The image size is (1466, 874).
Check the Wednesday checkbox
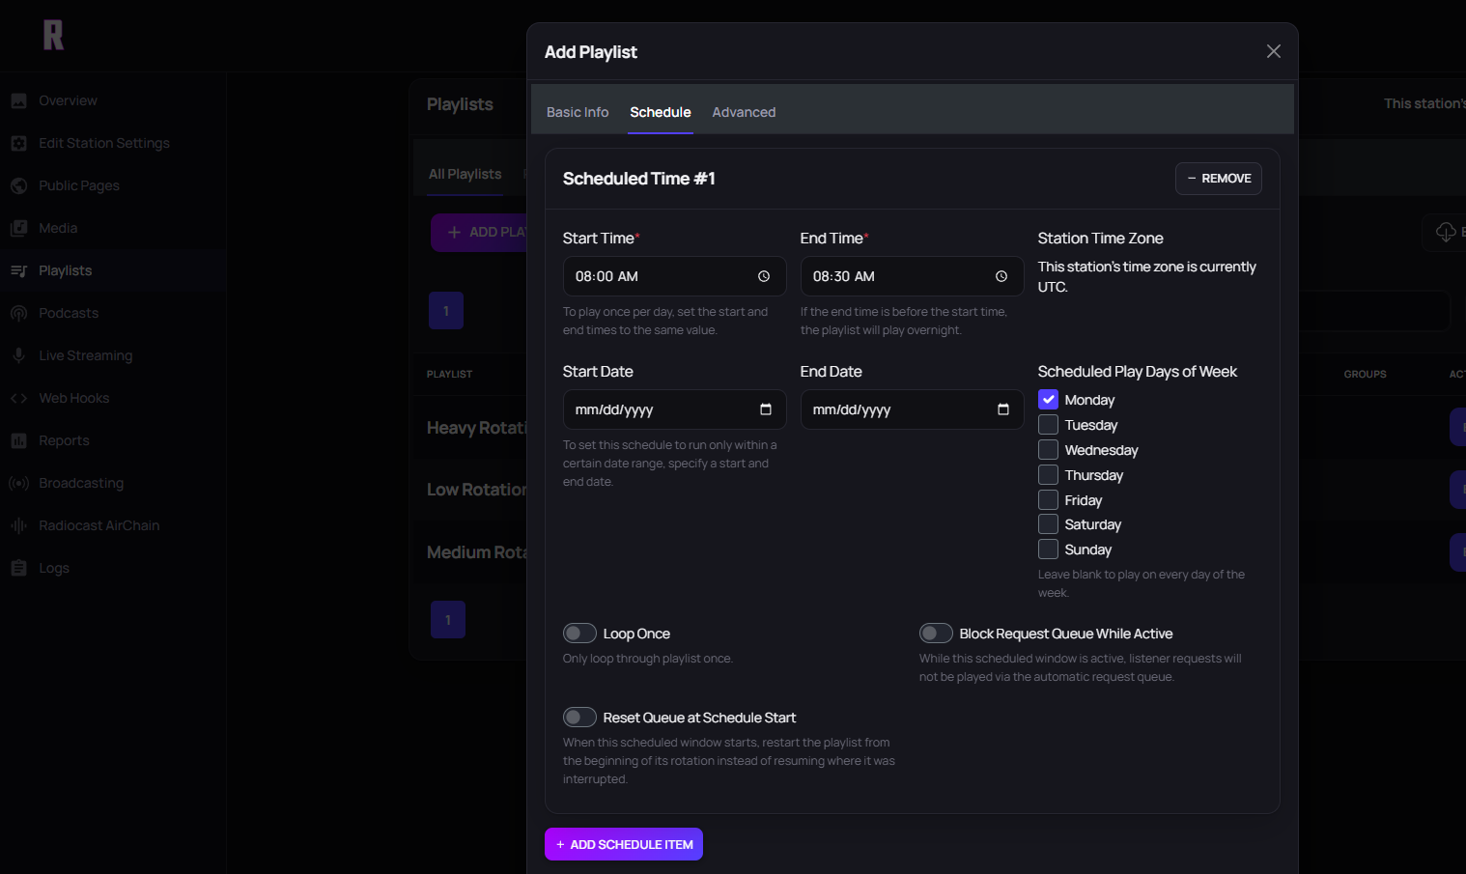[1048, 450]
